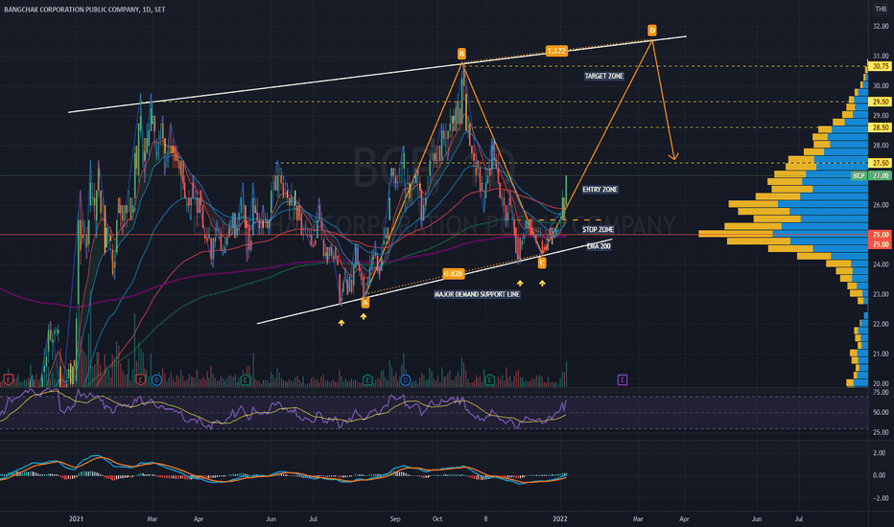Click the 2021 label on the time axis
Screen dimensions: 894x527
tap(76, 519)
